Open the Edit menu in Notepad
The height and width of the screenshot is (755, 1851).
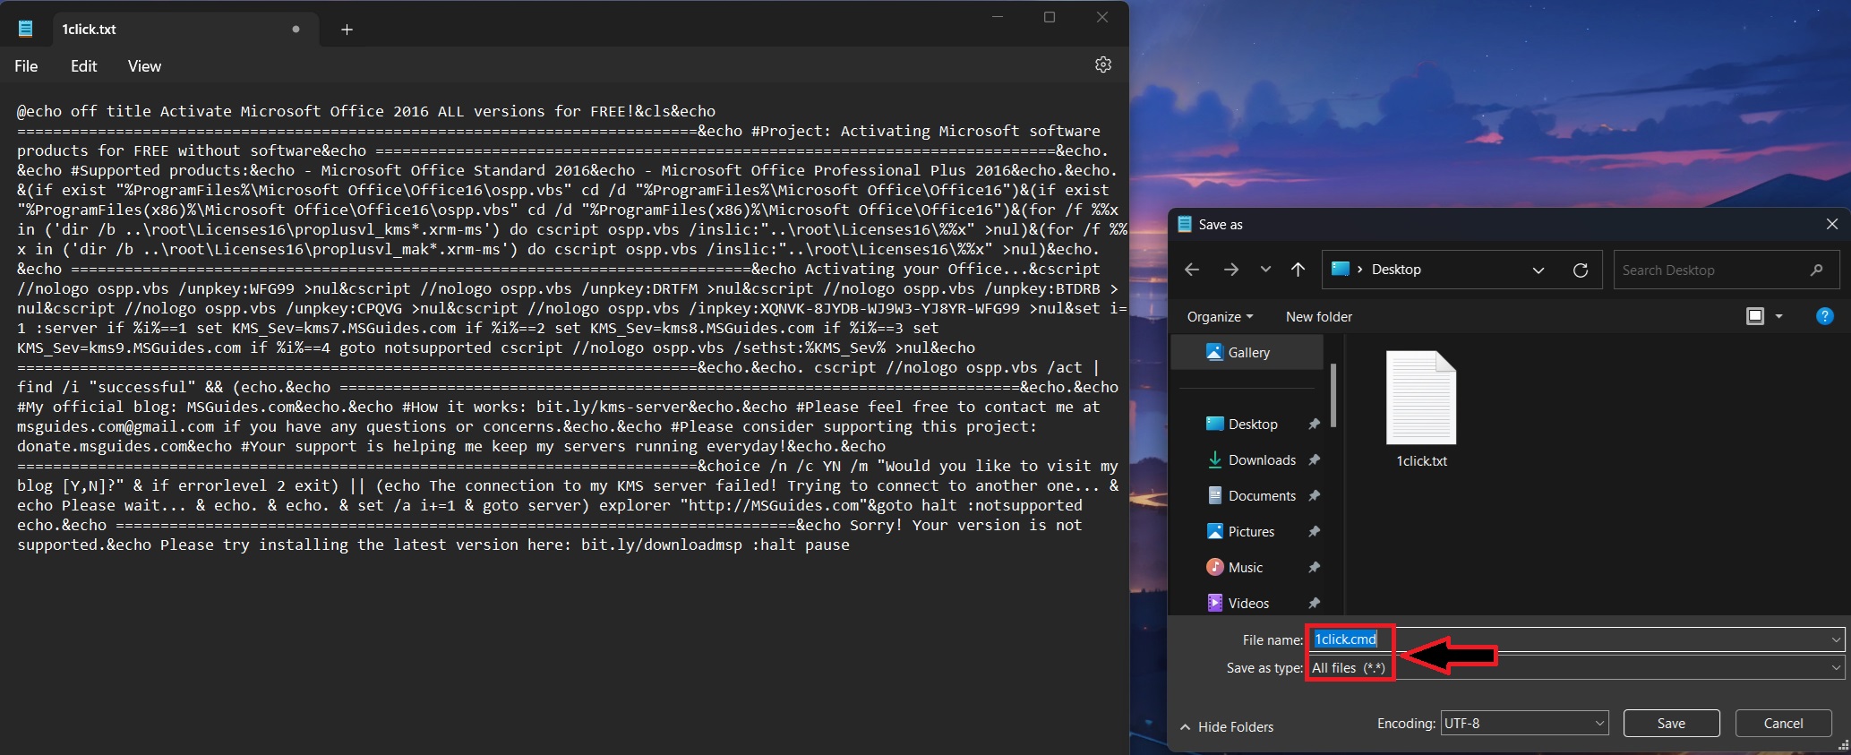click(84, 66)
